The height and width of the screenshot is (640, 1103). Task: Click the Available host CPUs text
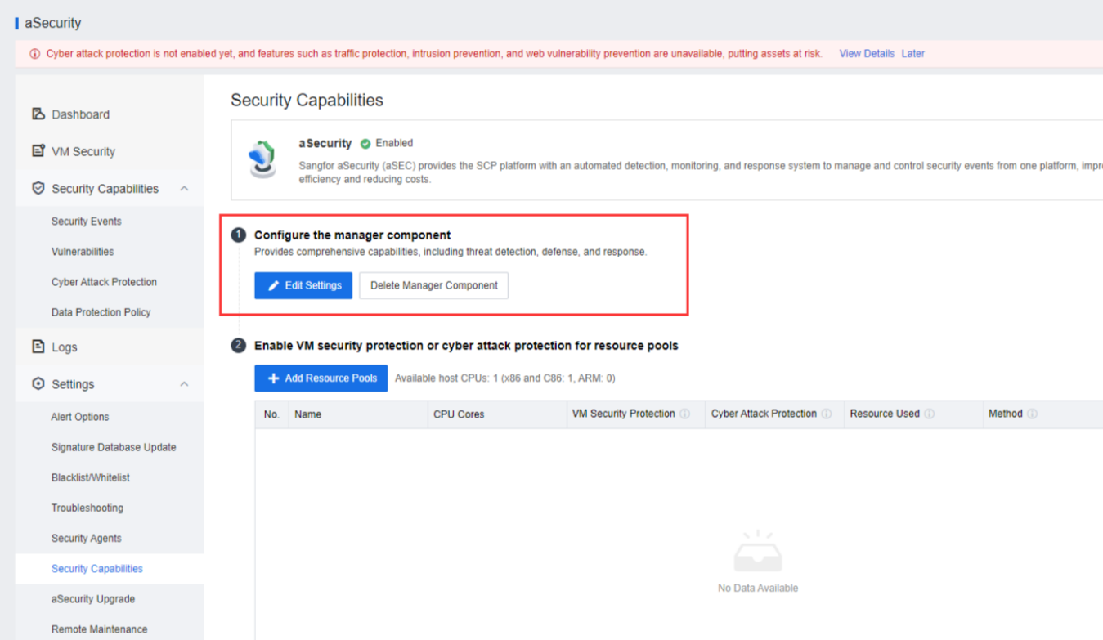click(505, 378)
